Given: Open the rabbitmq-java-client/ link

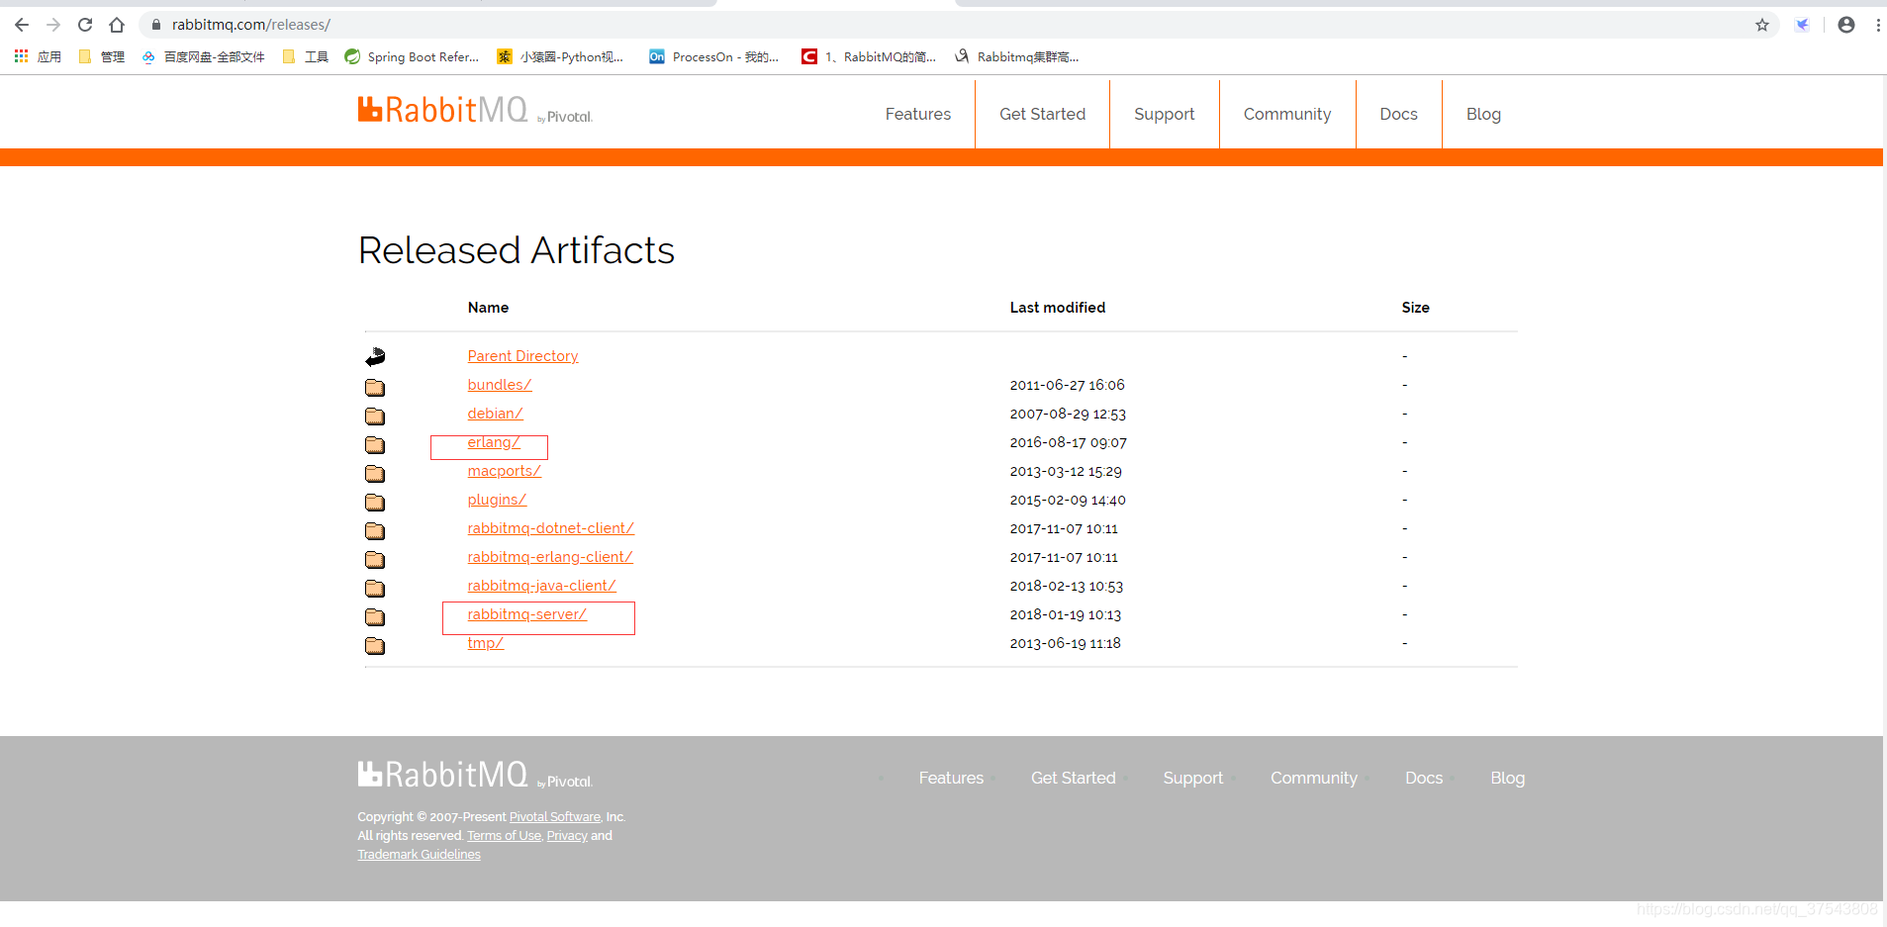Looking at the screenshot, I should click(542, 586).
